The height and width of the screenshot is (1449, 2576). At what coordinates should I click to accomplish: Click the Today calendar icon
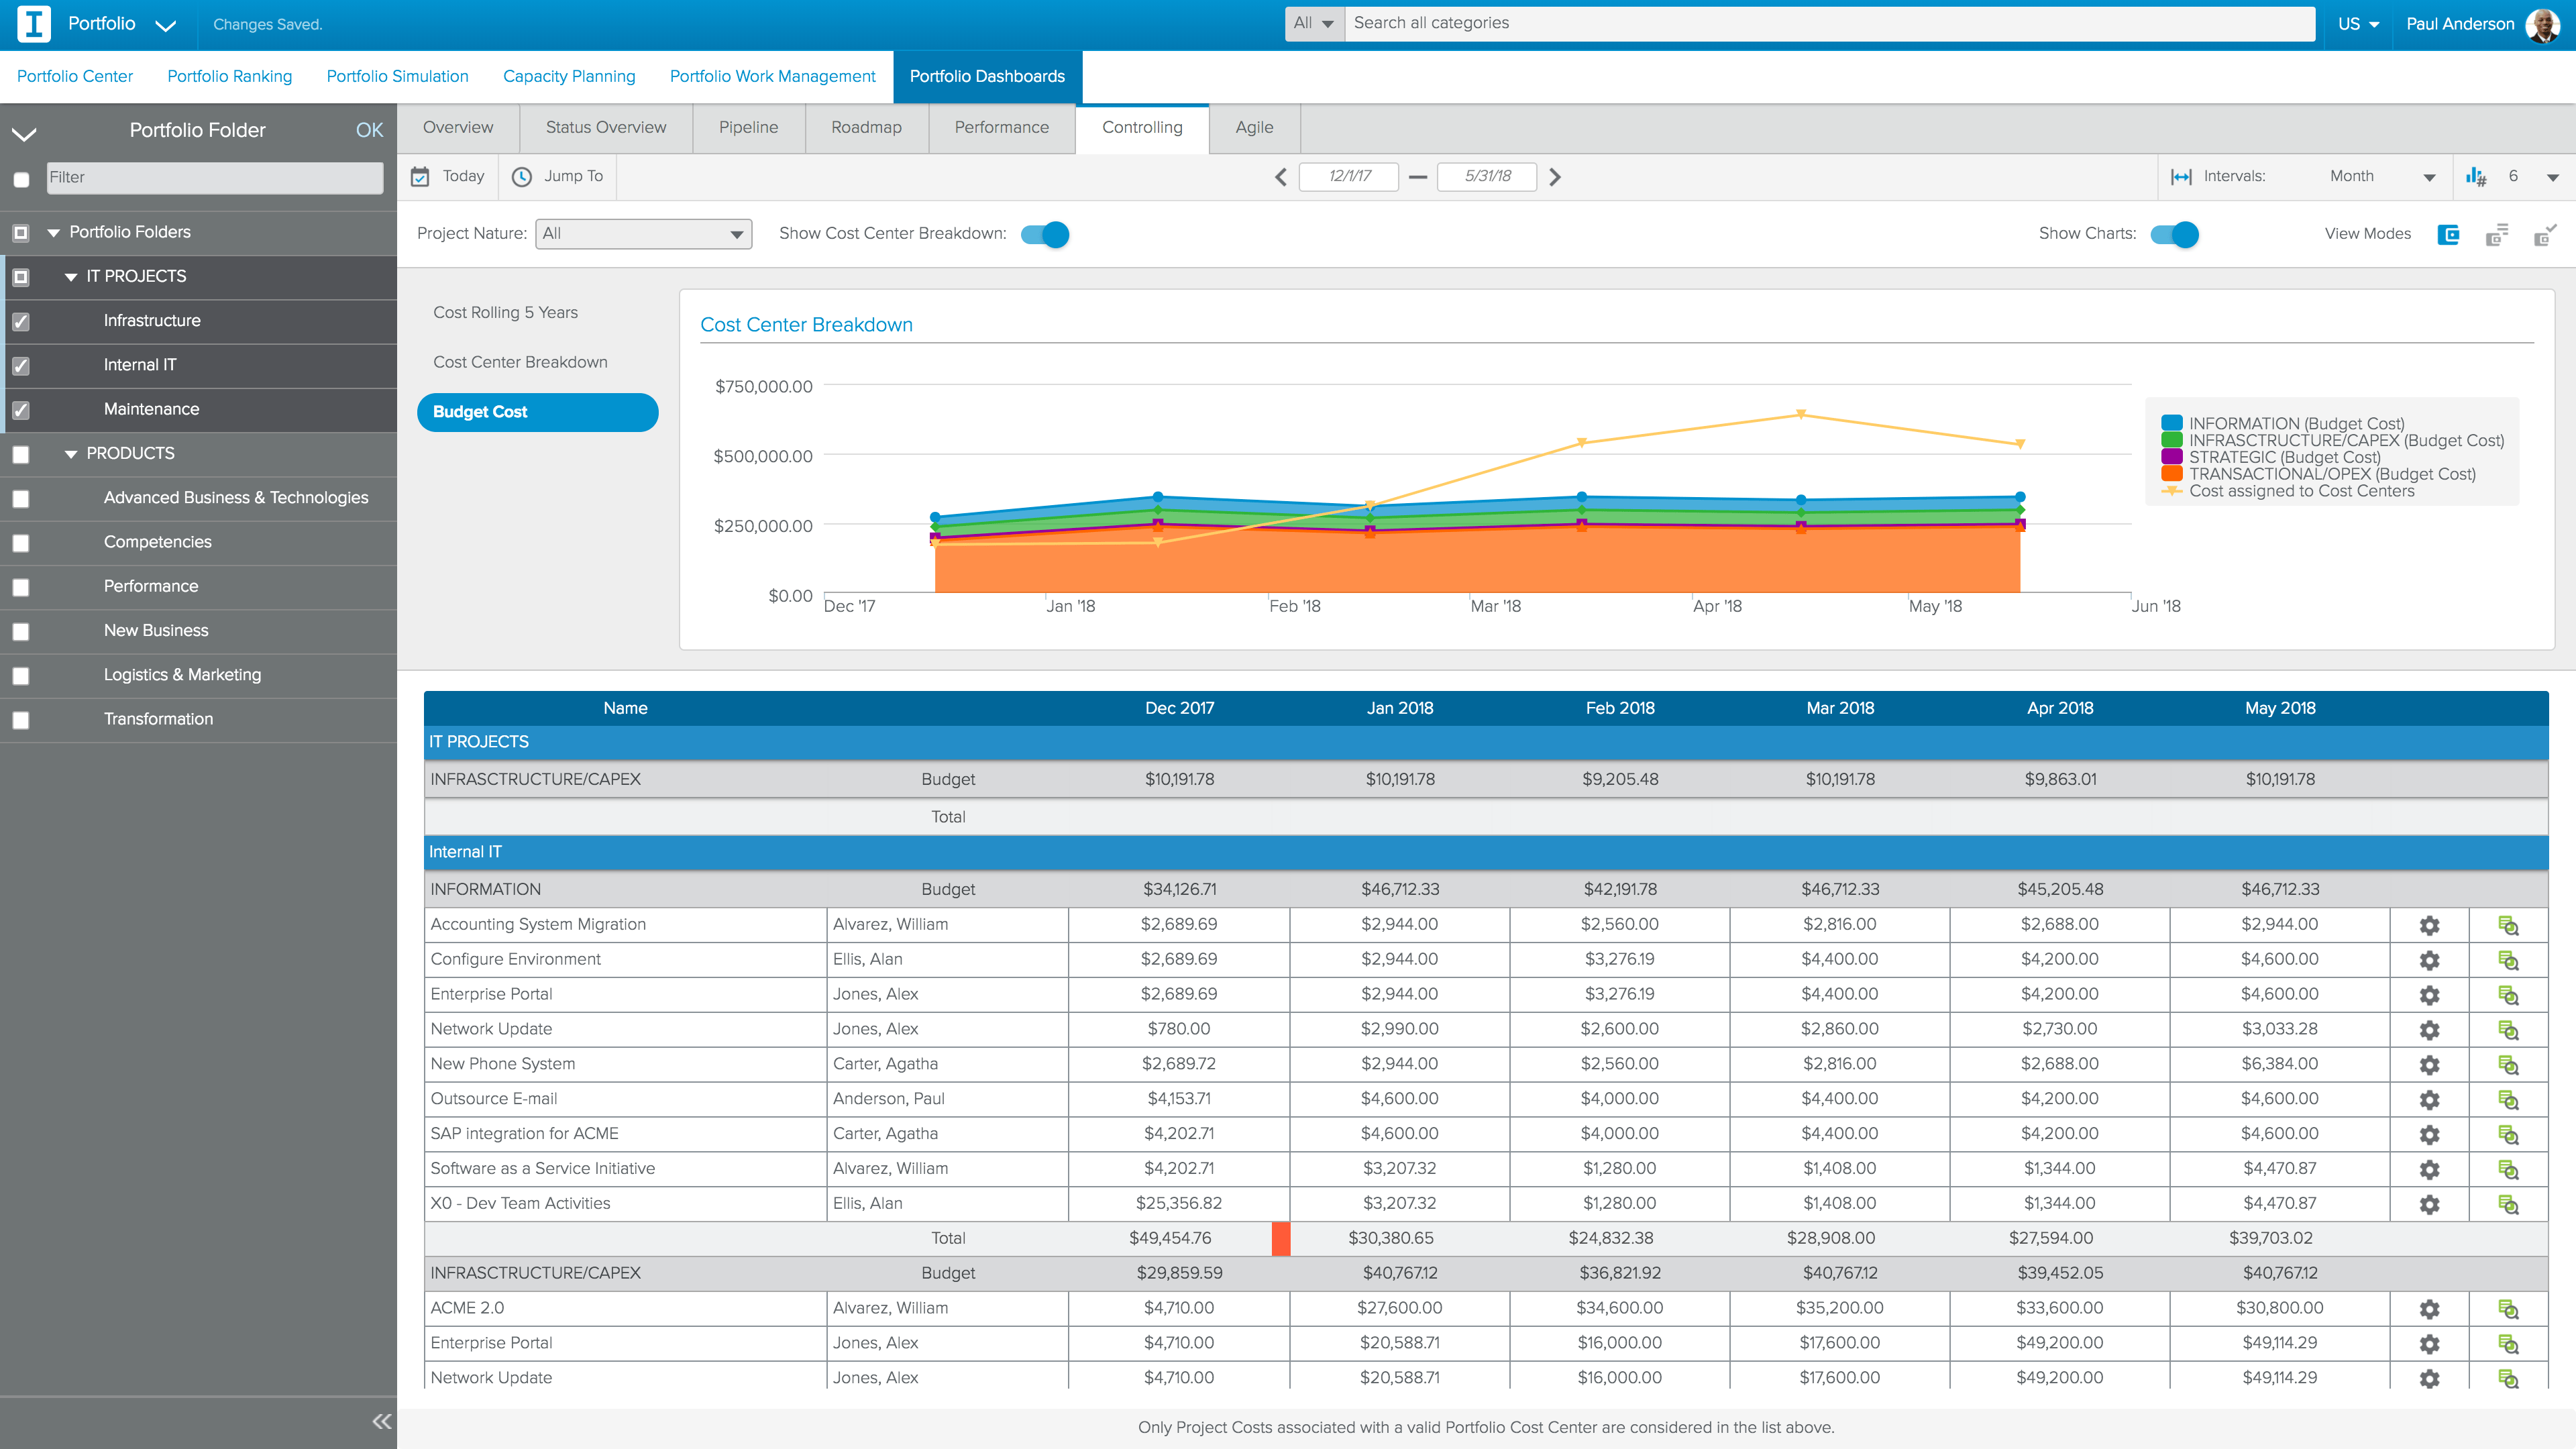[421, 176]
